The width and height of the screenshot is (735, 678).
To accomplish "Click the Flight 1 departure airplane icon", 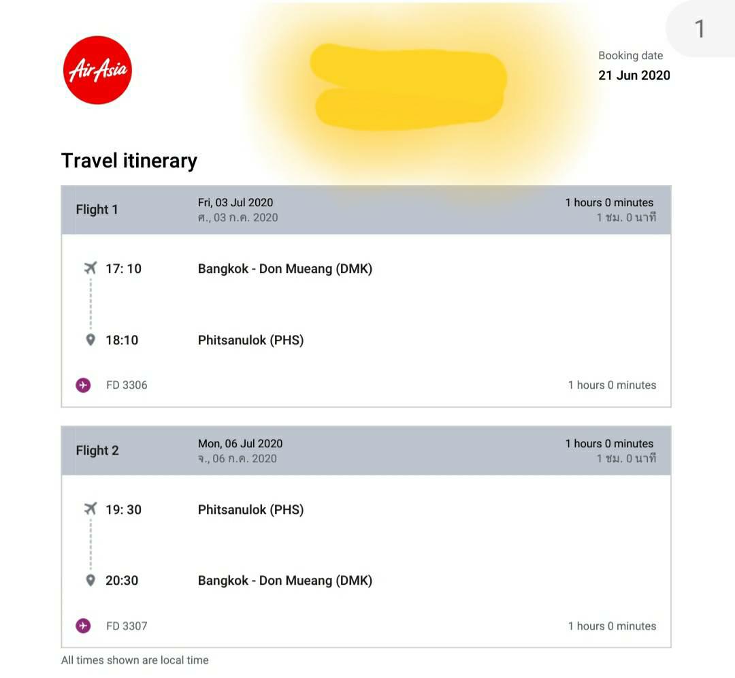I will click(91, 268).
